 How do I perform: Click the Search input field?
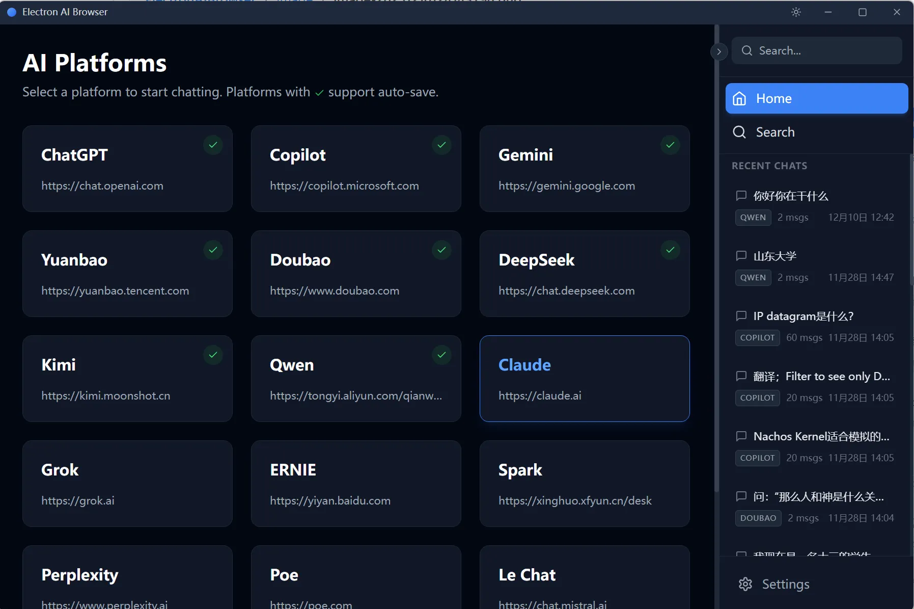[x=817, y=50]
